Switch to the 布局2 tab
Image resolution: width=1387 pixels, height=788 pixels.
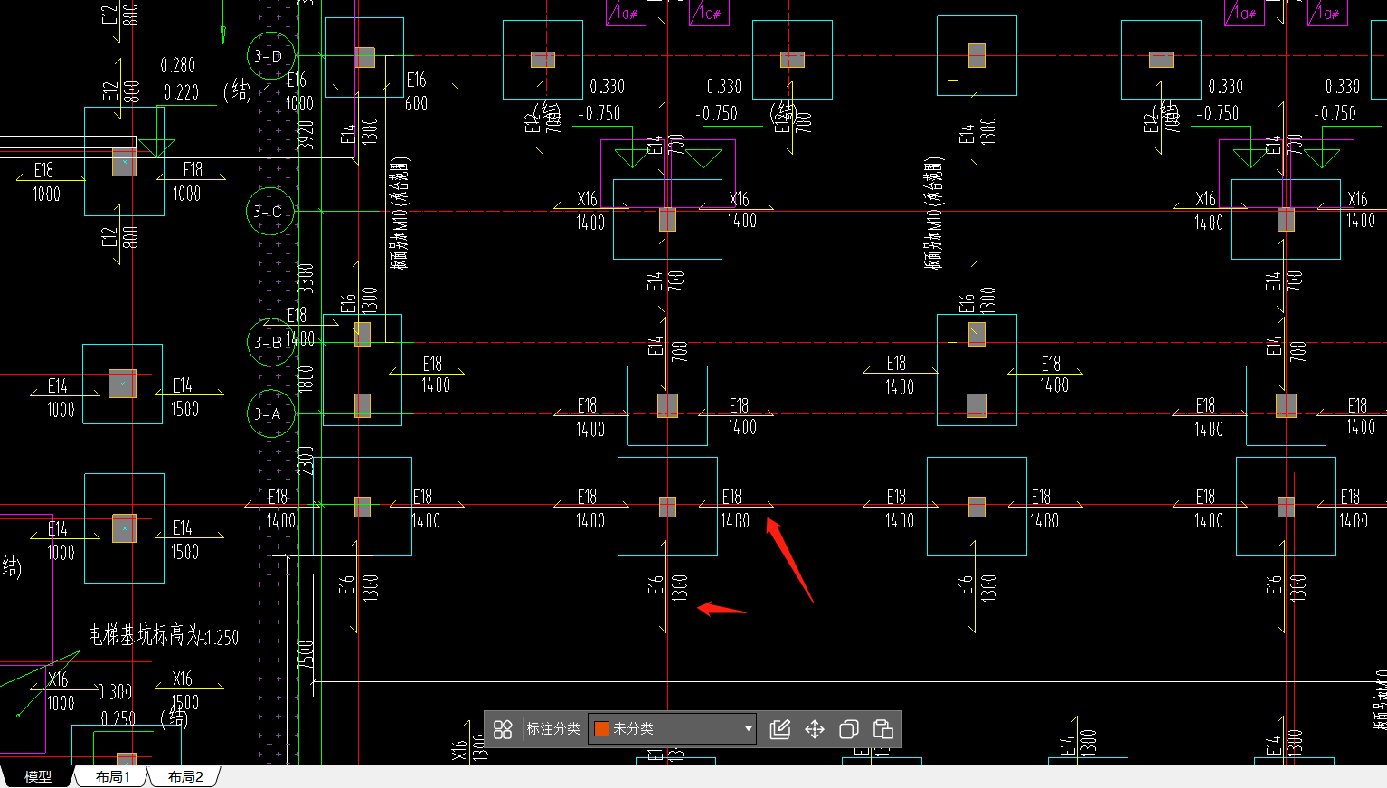(185, 777)
